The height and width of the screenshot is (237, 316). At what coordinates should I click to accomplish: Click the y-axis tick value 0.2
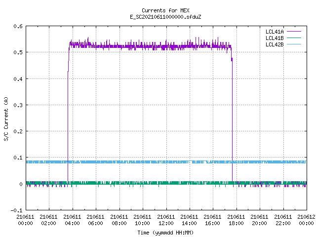(x=18, y=131)
